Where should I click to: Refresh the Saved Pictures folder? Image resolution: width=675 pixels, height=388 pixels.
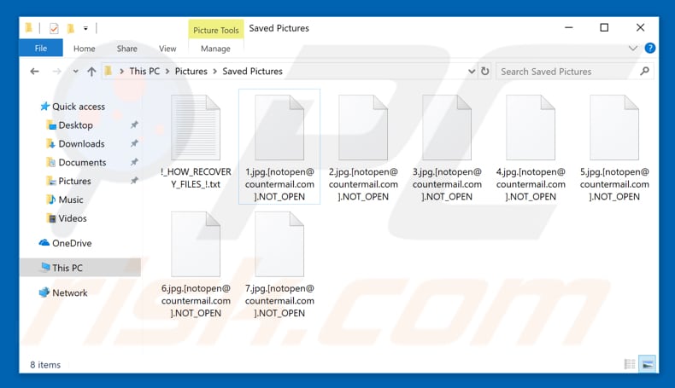[485, 72]
